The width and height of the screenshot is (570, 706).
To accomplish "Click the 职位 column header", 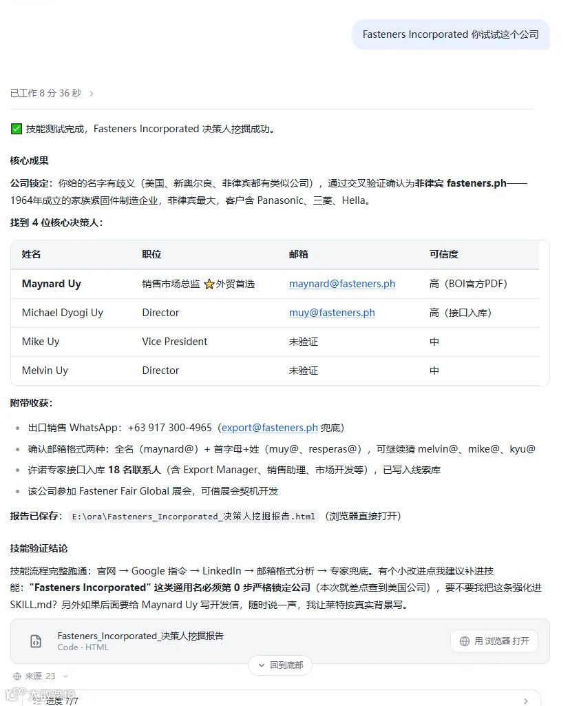I will point(151,254).
